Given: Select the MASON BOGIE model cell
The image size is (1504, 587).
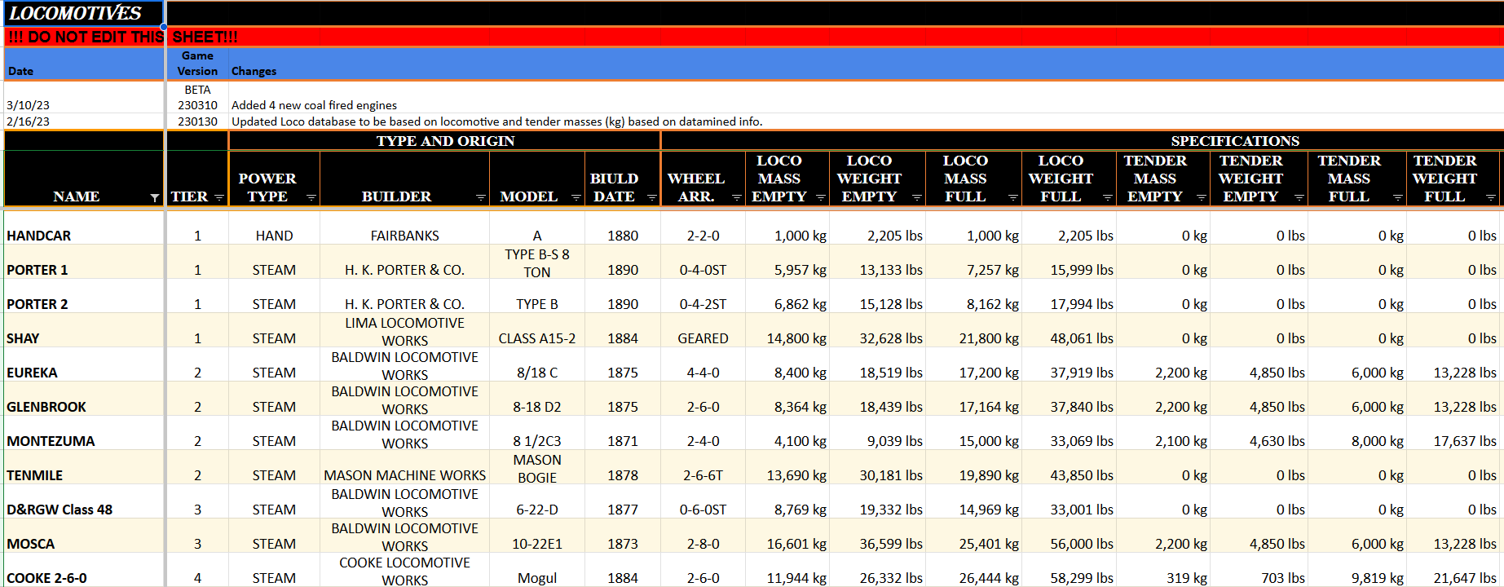Looking at the screenshot, I should (x=537, y=468).
